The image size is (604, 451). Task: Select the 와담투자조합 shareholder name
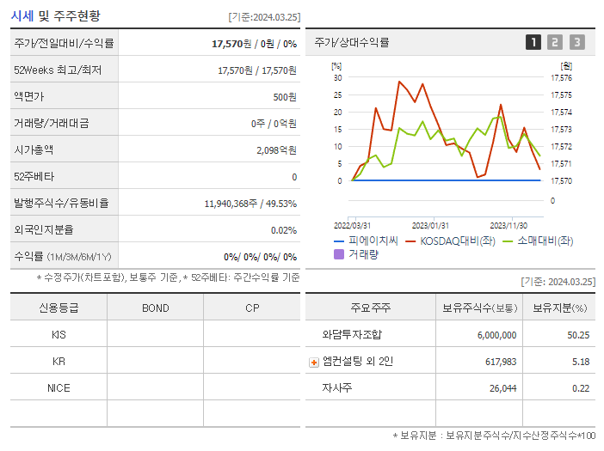[x=352, y=334]
